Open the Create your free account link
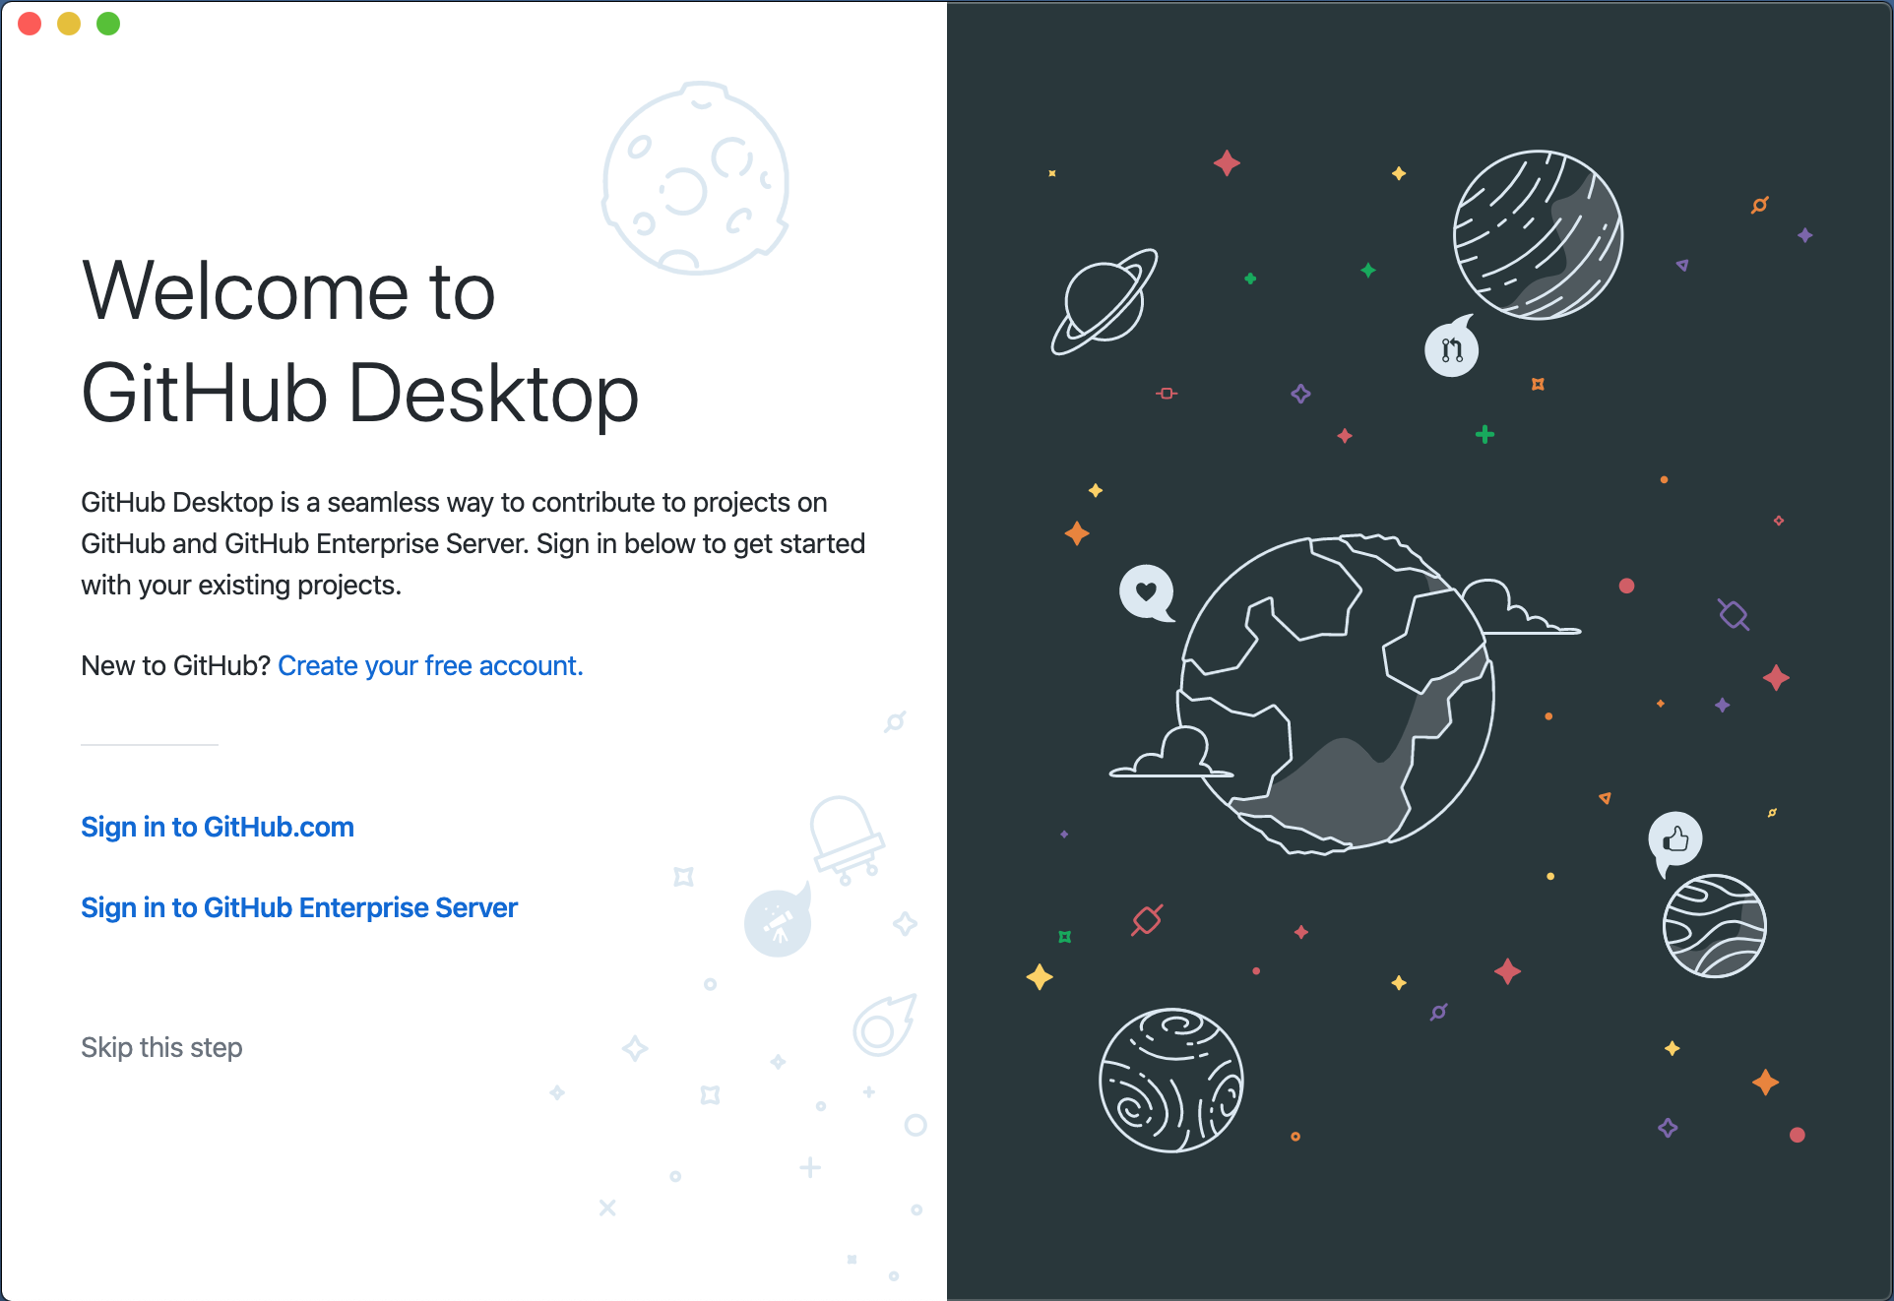1894x1301 pixels. [430, 666]
